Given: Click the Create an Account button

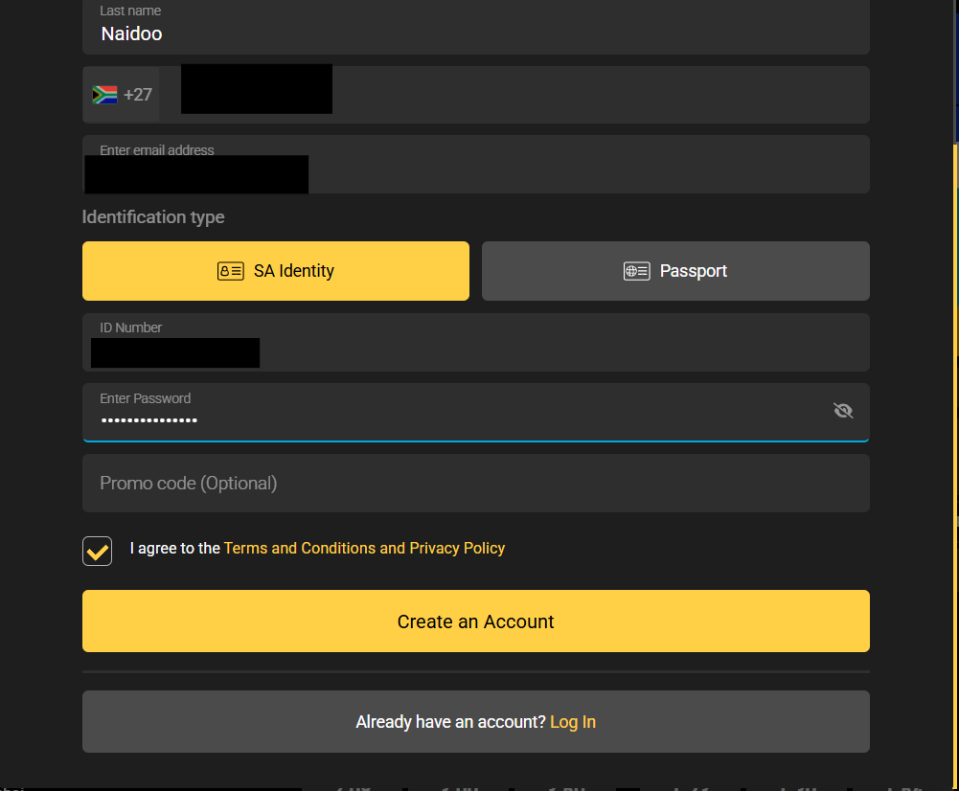Looking at the screenshot, I should pyautogui.click(x=476, y=621).
